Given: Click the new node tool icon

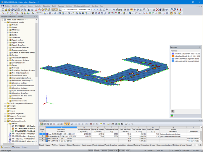Looking at the screenshot, I should click(x=3, y=13).
